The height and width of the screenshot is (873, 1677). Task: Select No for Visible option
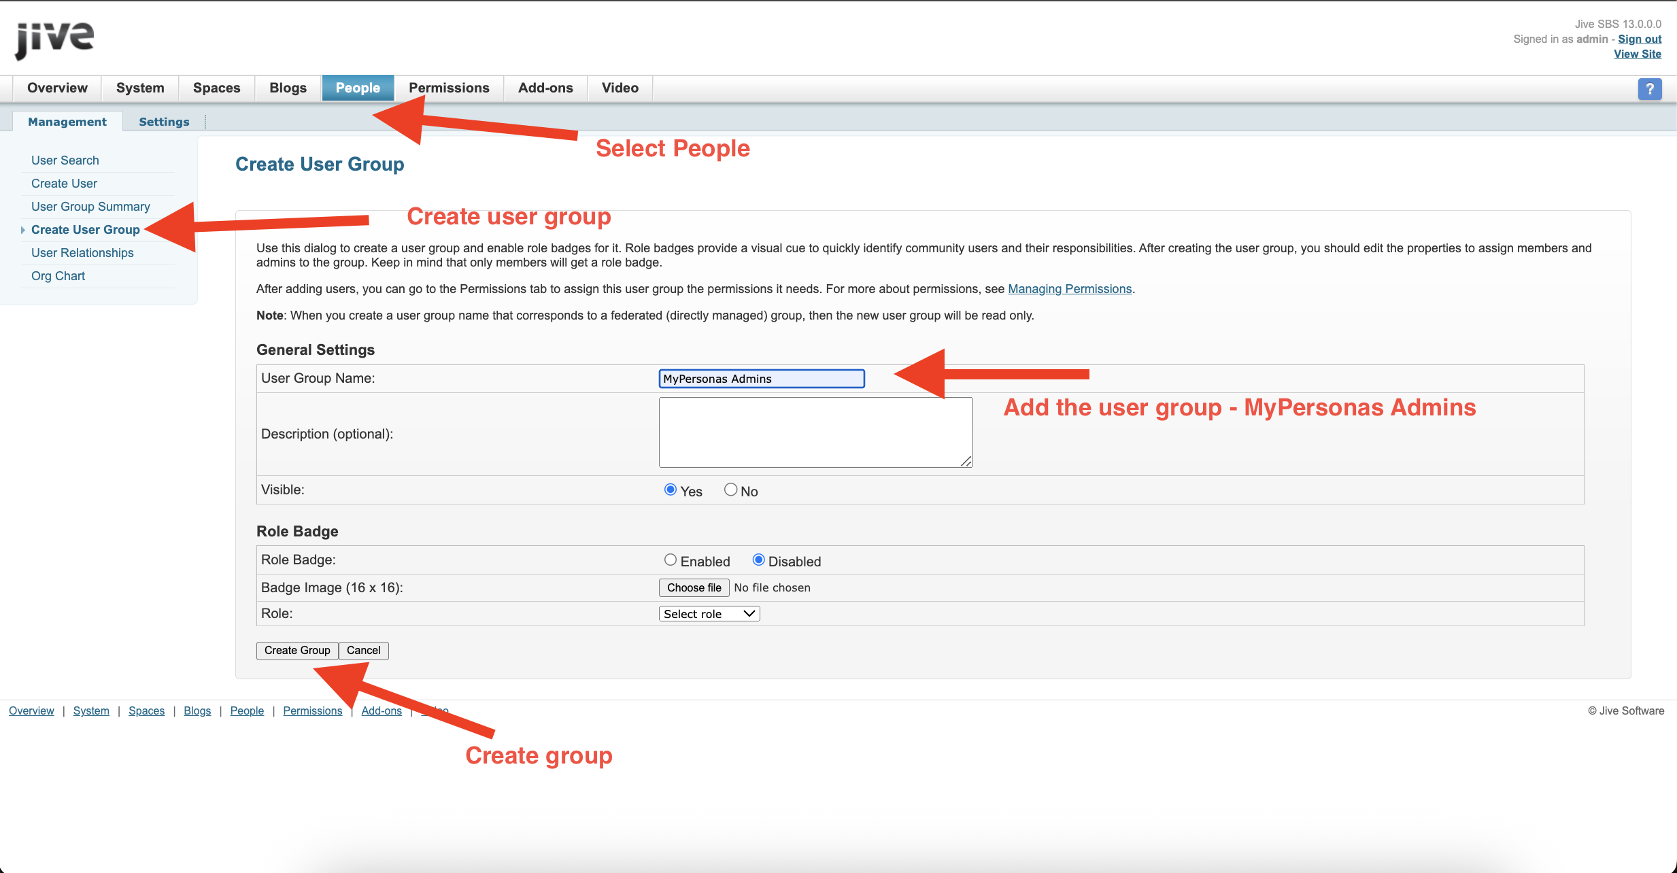(x=730, y=490)
